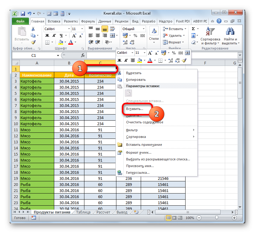Click the Cut scissors icon in ribbon
255x233 pixels.
point(33,29)
